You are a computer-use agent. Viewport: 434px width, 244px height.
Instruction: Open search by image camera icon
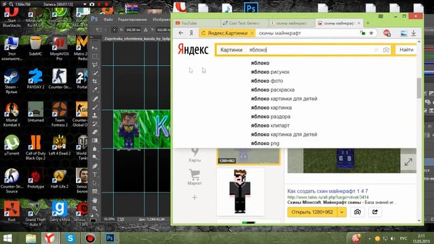tap(386, 49)
